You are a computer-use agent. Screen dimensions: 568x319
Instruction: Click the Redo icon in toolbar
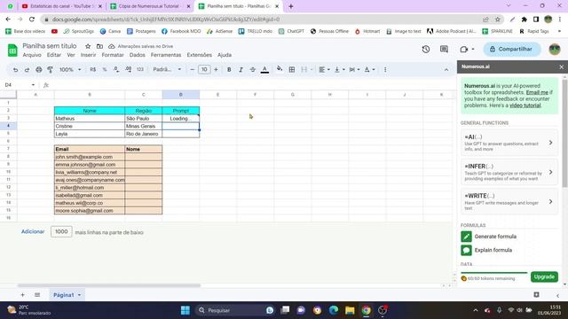pyautogui.click(x=27, y=69)
